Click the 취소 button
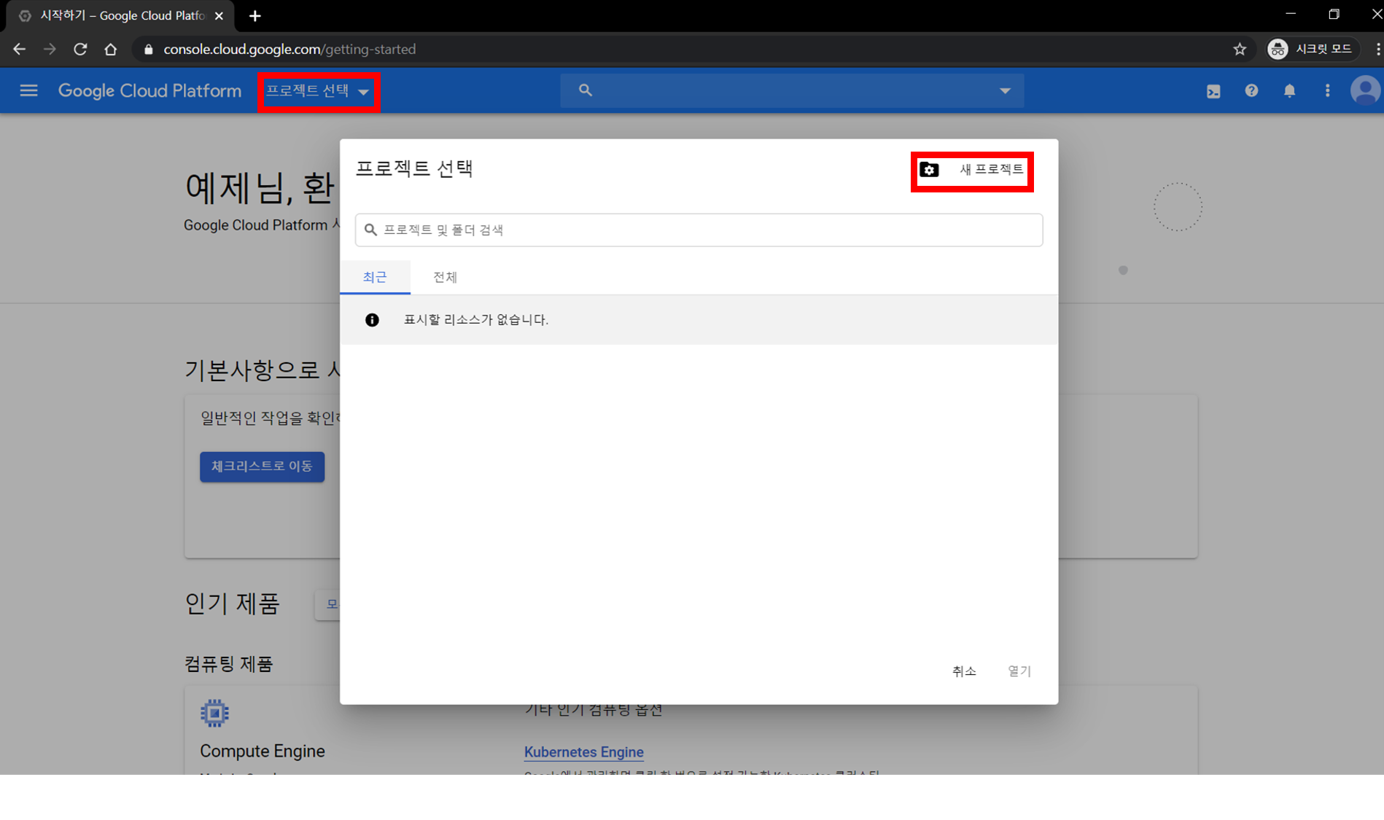 click(x=964, y=671)
